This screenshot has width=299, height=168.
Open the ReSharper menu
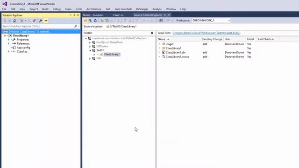coord(142,9)
